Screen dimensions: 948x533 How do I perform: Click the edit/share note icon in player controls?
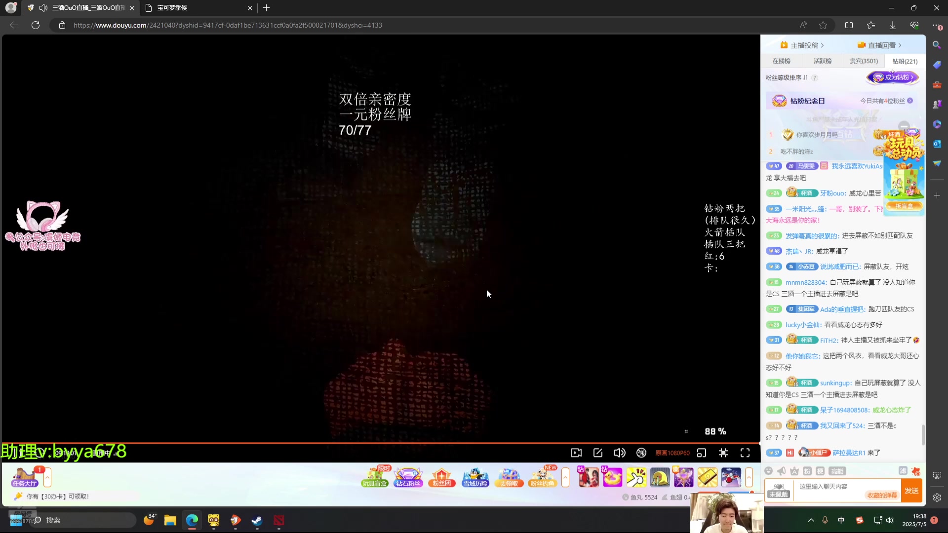(598, 453)
